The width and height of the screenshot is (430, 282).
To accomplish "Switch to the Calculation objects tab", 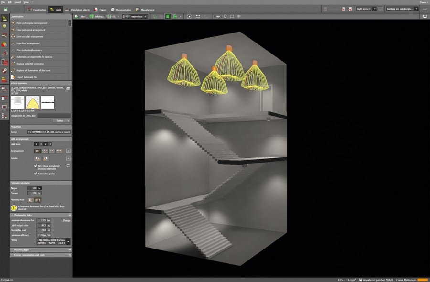I will point(77,10).
